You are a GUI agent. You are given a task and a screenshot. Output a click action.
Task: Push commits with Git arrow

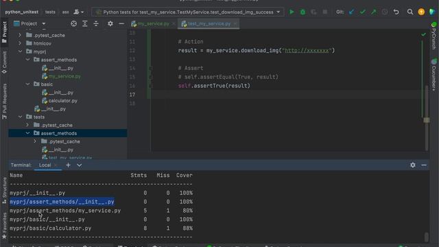click(374, 12)
